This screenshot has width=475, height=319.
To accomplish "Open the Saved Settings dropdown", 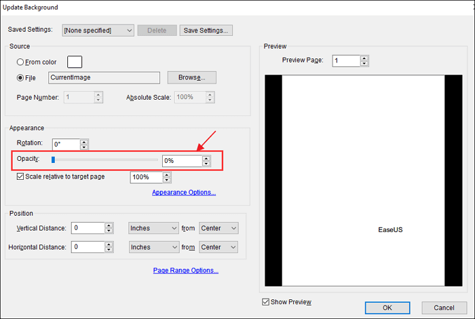I will pos(98,31).
